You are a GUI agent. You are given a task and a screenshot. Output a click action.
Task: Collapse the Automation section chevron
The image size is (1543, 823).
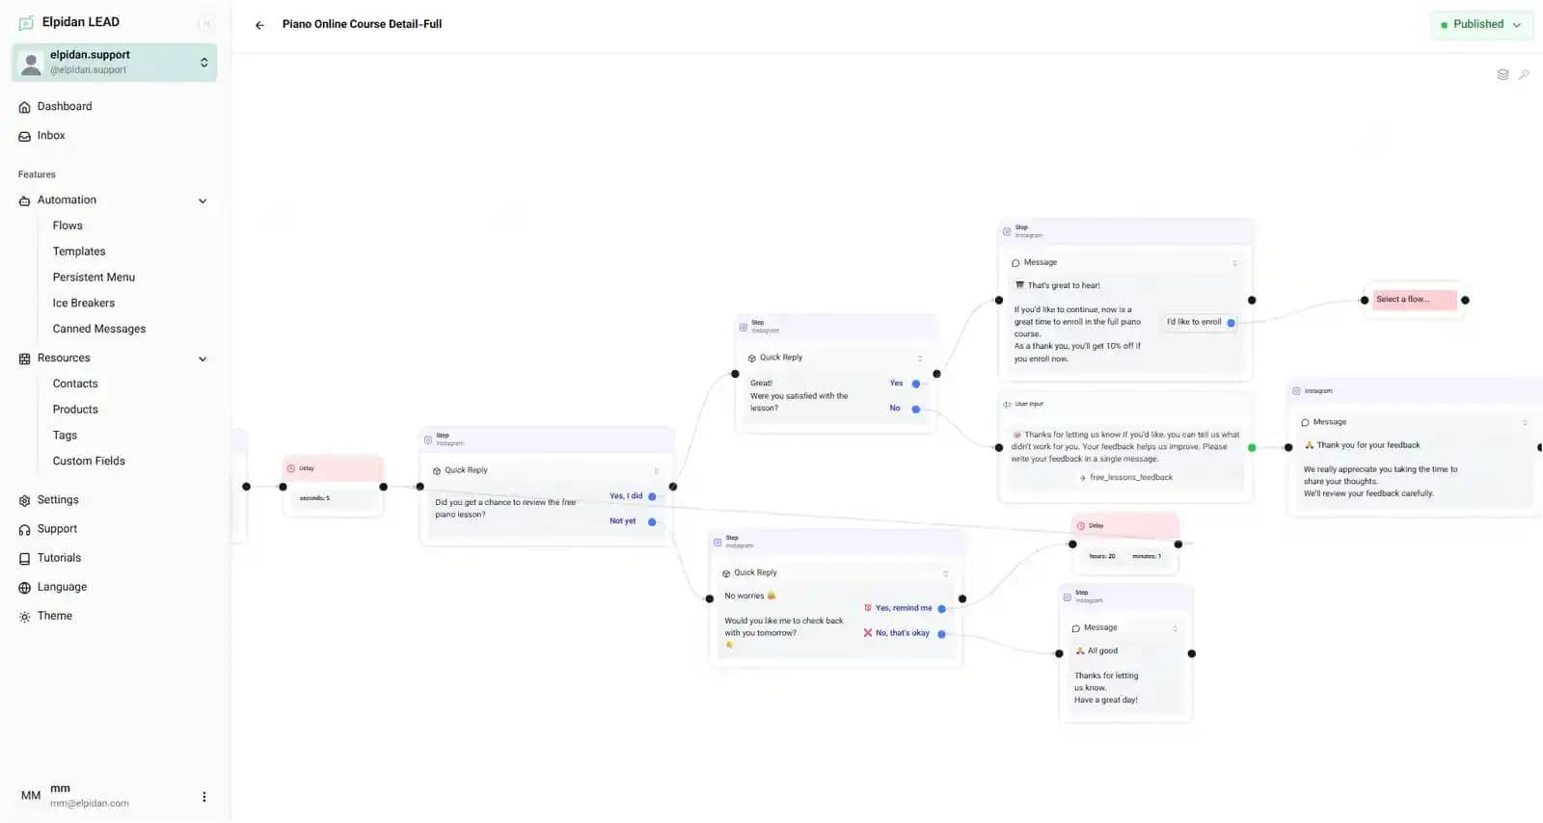[203, 201]
